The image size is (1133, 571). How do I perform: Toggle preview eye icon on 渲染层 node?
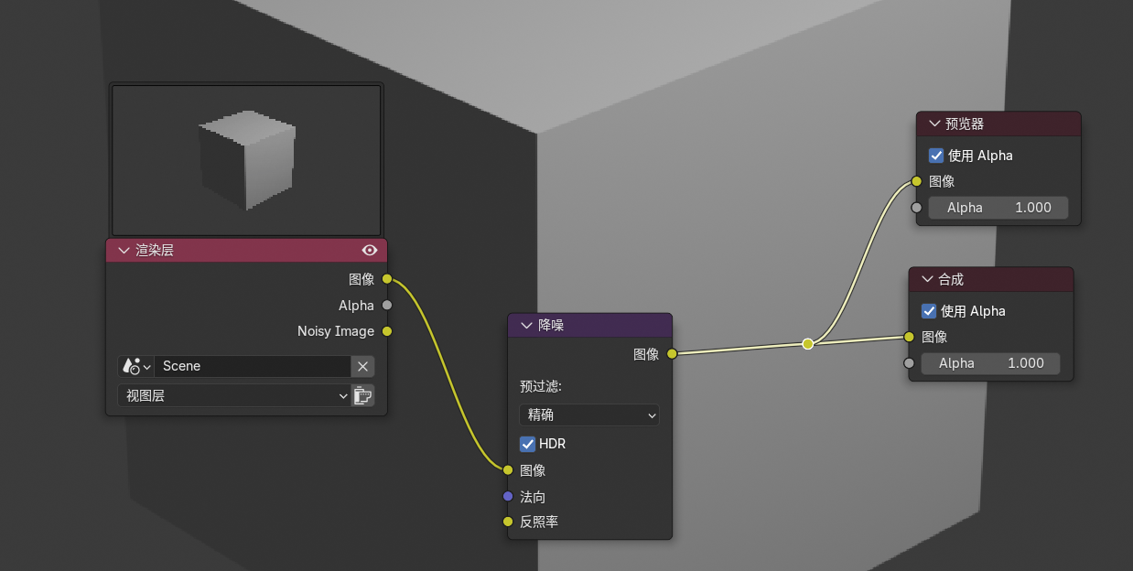pyautogui.click(x=370, y=250)
